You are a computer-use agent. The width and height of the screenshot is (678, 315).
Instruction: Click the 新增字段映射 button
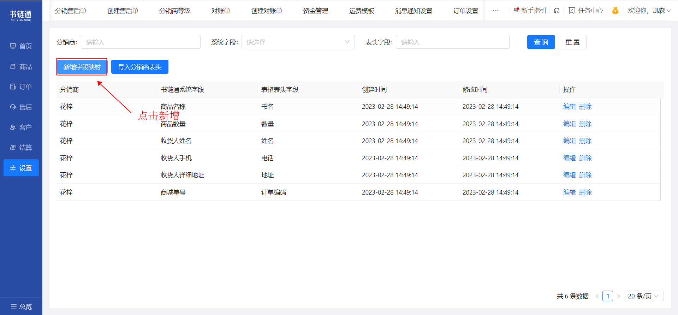[82, 67]
